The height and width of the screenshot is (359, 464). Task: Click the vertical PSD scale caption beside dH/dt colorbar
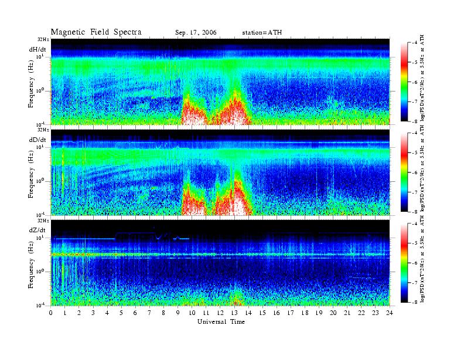tap(422, 78)
